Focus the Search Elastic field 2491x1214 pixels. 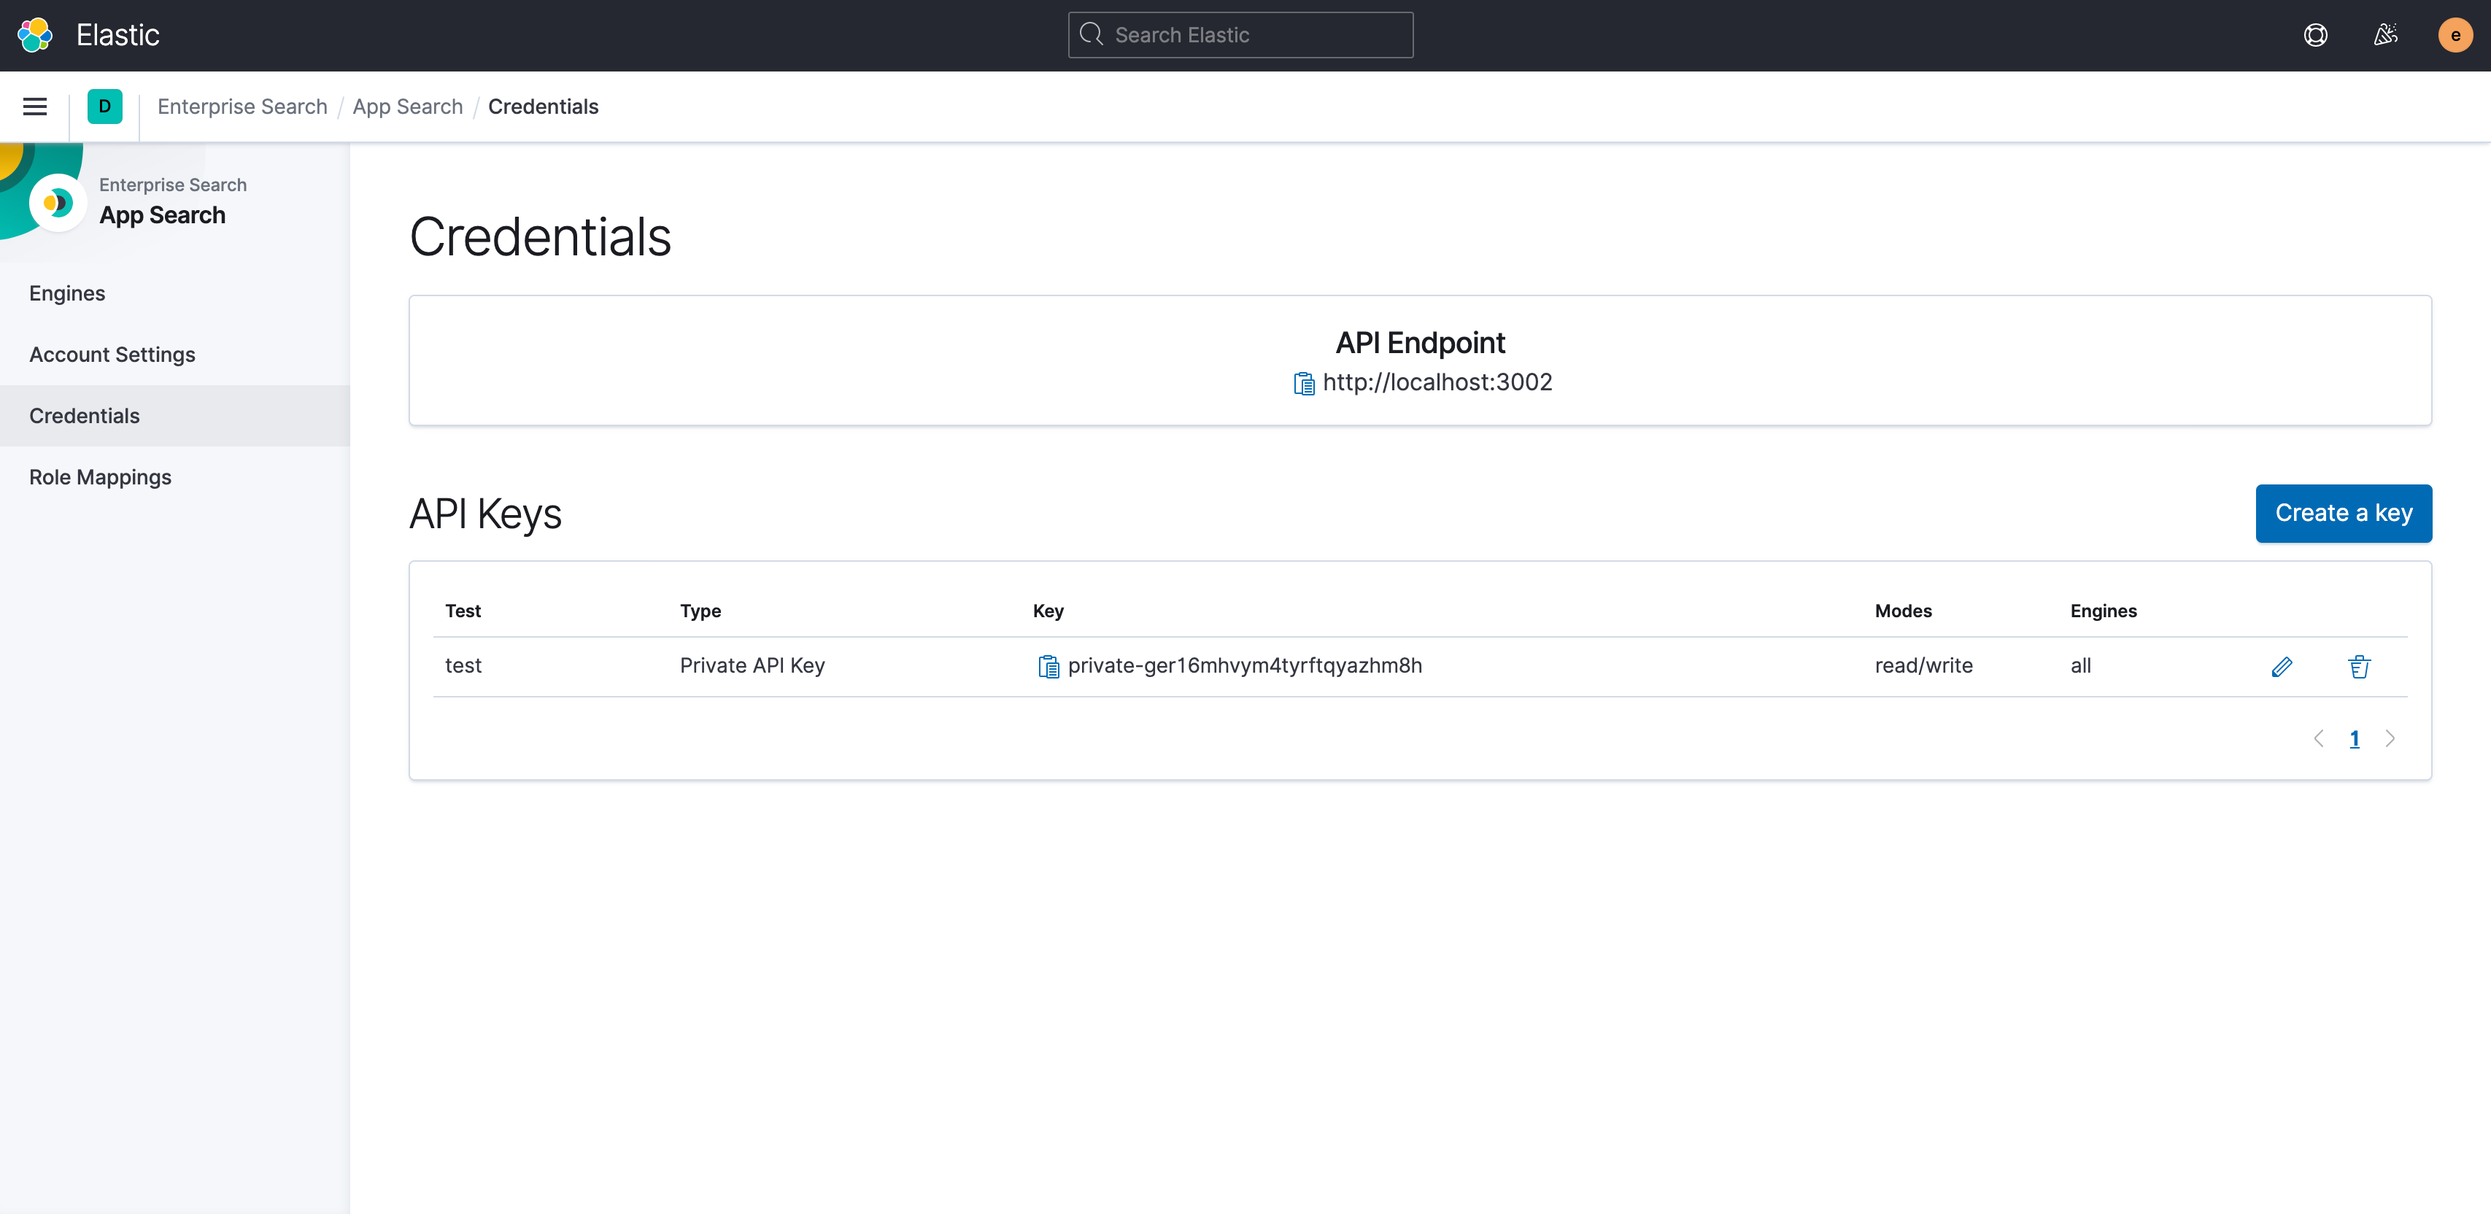coord(1240,35)
